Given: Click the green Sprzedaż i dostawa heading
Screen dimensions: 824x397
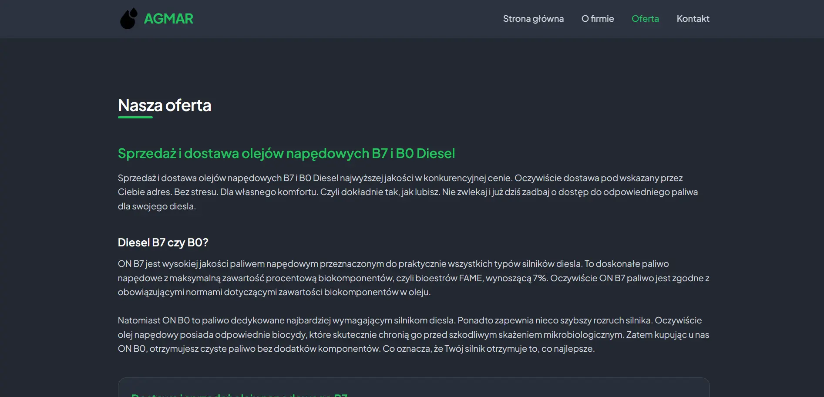Looking at the screenshot, I should tap(286, 153).
